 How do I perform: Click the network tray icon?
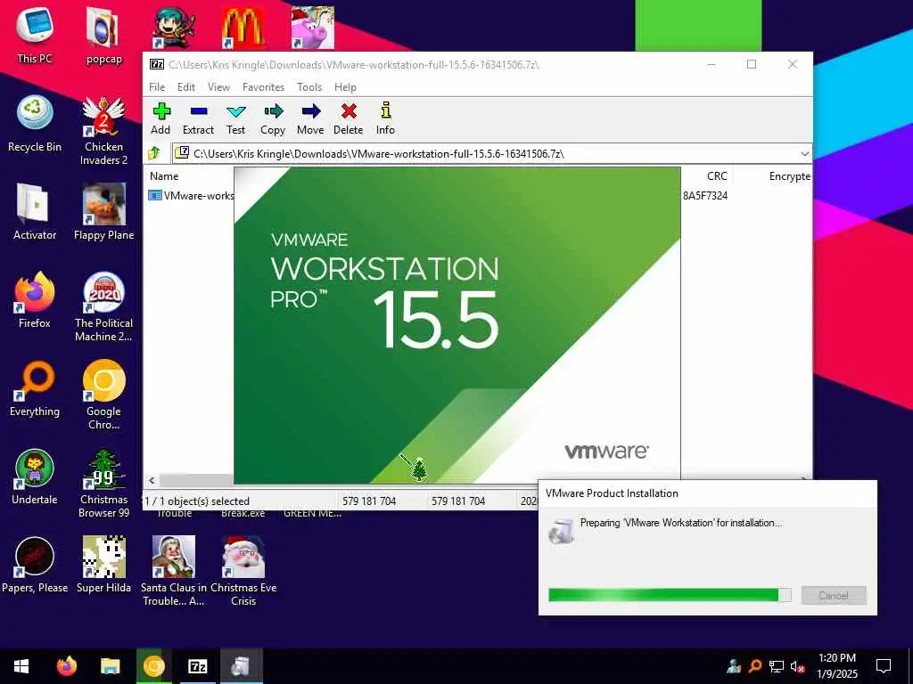(x=777, y=666)
